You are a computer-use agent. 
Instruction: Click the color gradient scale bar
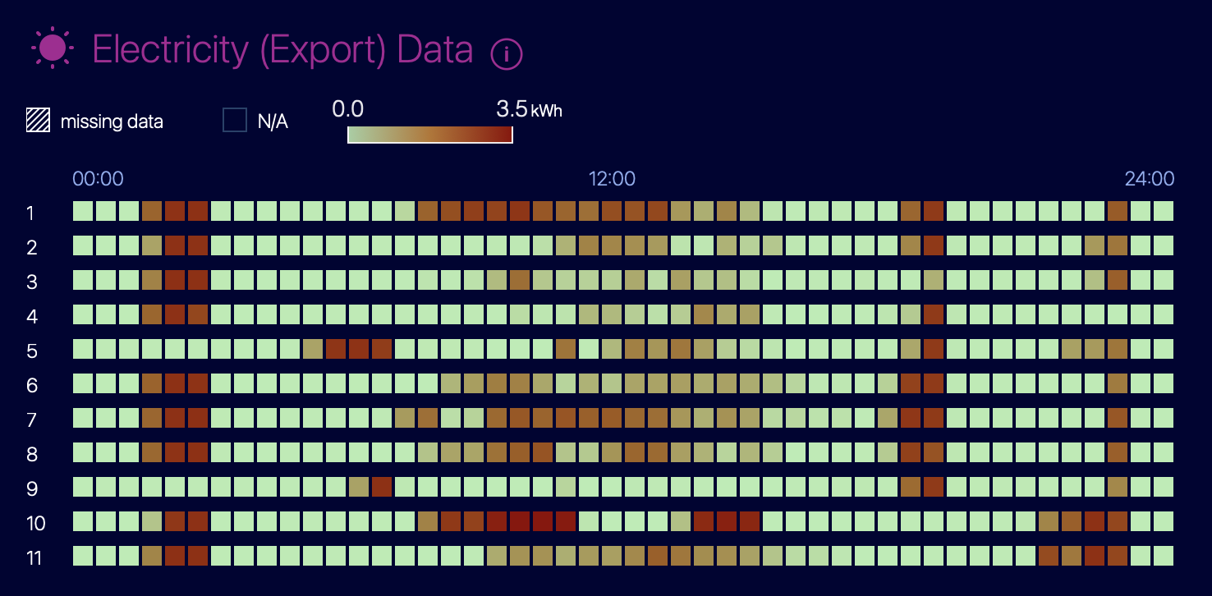click(430, 134)
